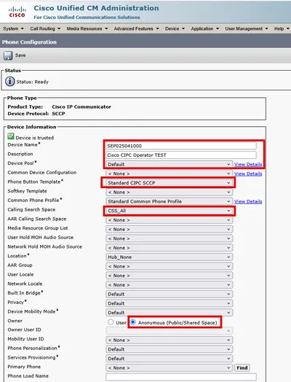Open the Network Locale dropdown

[x=170, y=284]
